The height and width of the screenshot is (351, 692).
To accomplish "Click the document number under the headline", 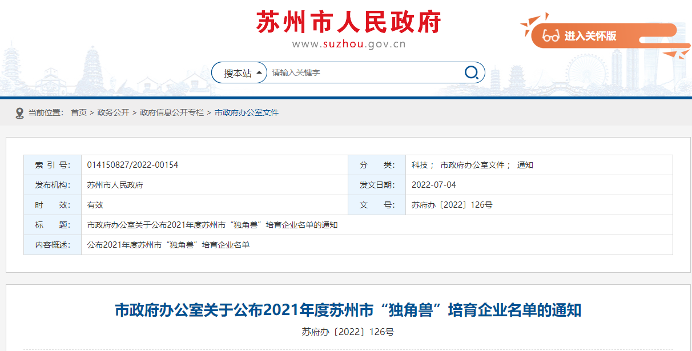I will pyautogui.click(x=348, y=332).
